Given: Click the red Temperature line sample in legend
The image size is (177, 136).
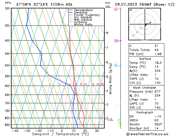Looking at the screenshot, I should (x=71, y=10).
